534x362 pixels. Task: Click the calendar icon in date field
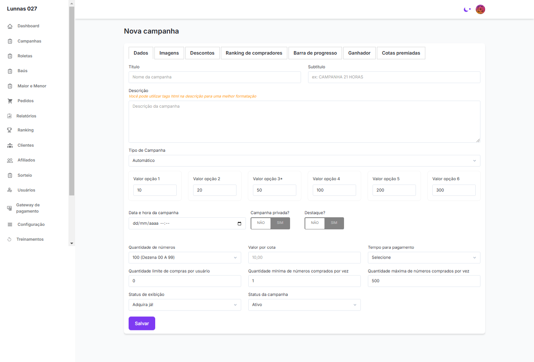[239, 224]
